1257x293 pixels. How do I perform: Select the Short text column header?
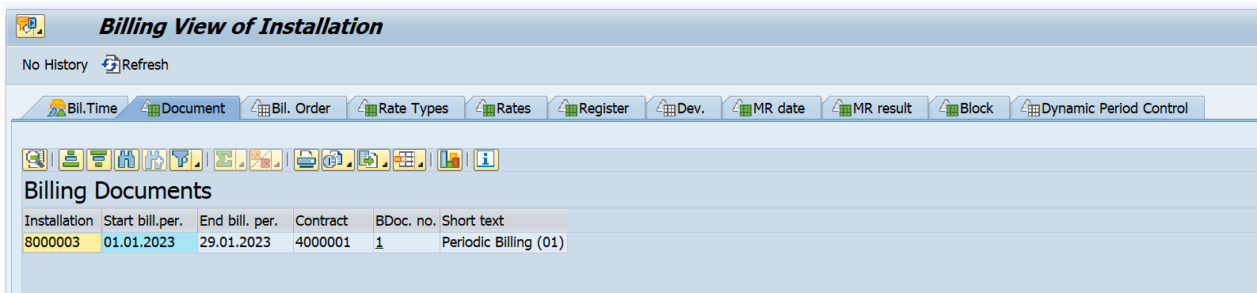504,221
